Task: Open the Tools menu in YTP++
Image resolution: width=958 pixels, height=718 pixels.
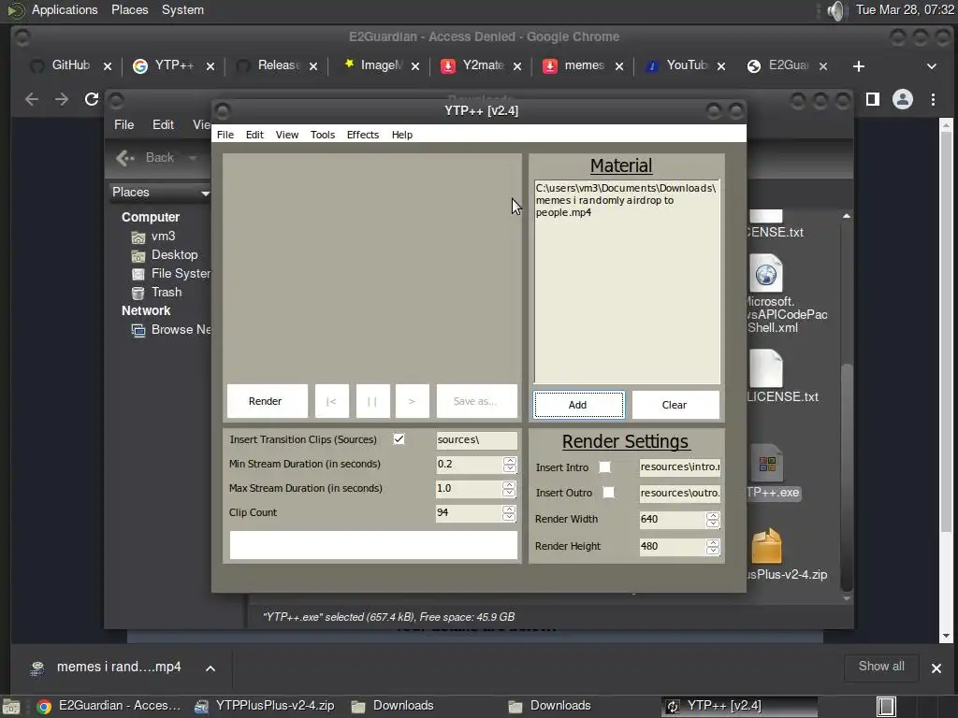Action: 323,135
